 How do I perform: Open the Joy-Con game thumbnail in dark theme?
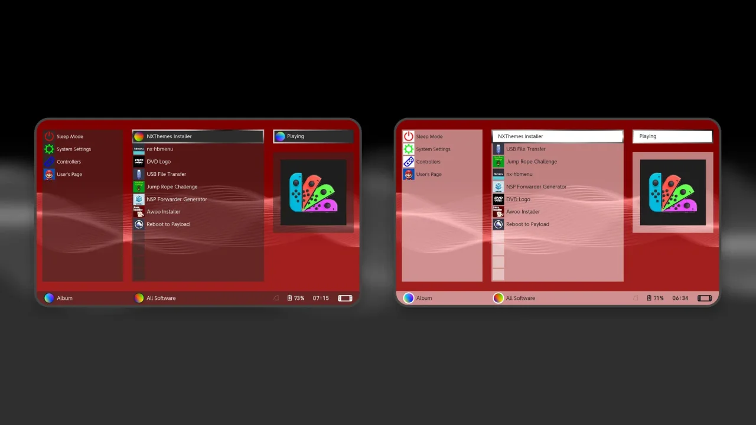[314, 192]
